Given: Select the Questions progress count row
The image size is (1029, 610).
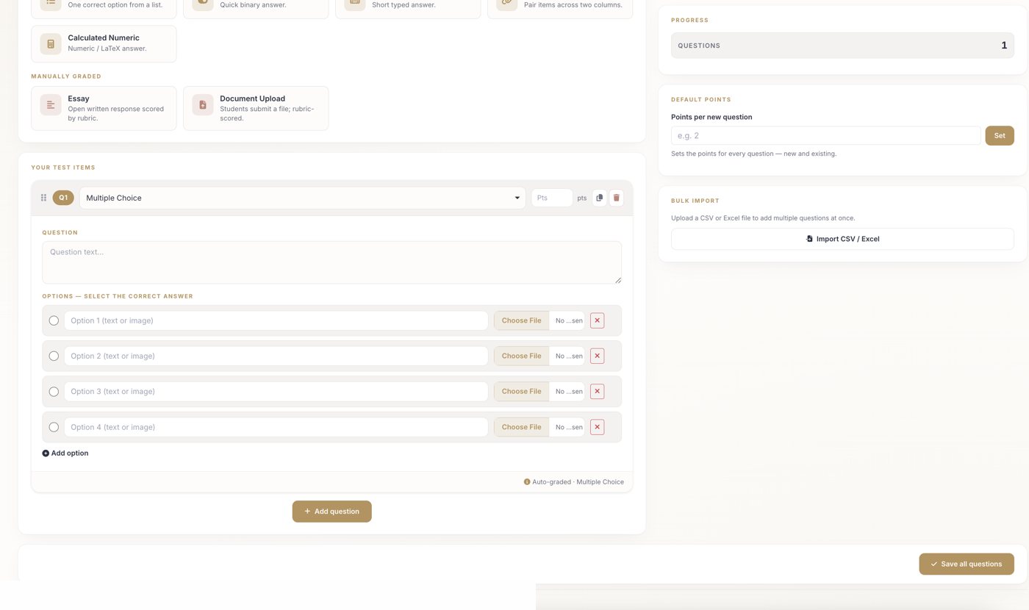Looking at the screenshot, I should pos(842,46).
